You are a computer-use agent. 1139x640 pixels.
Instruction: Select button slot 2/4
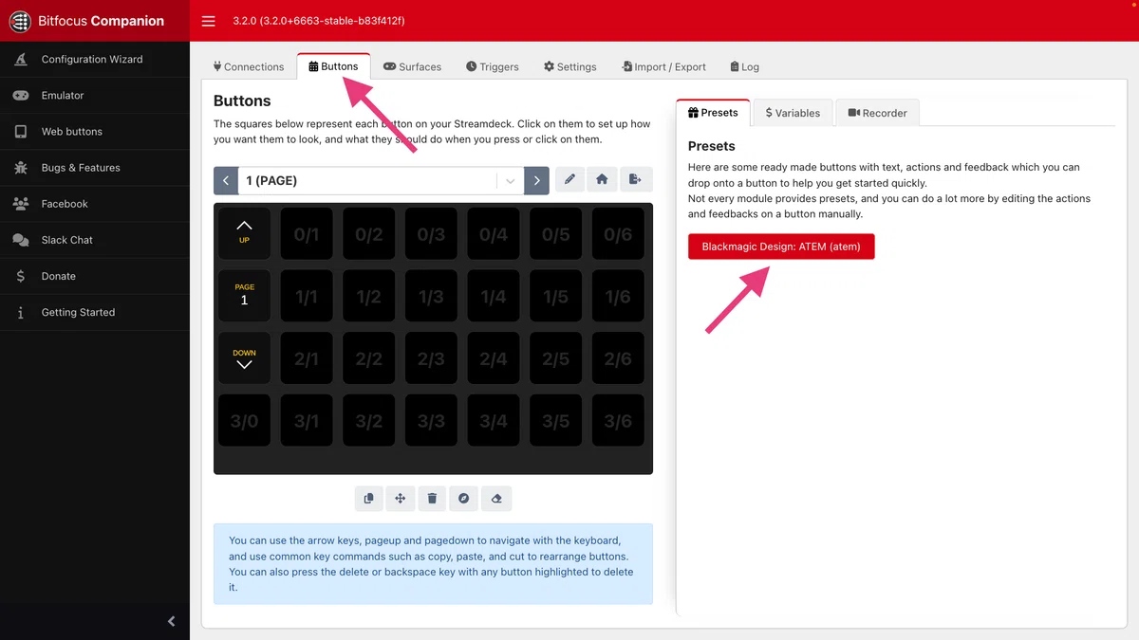(x=494, y=357)
